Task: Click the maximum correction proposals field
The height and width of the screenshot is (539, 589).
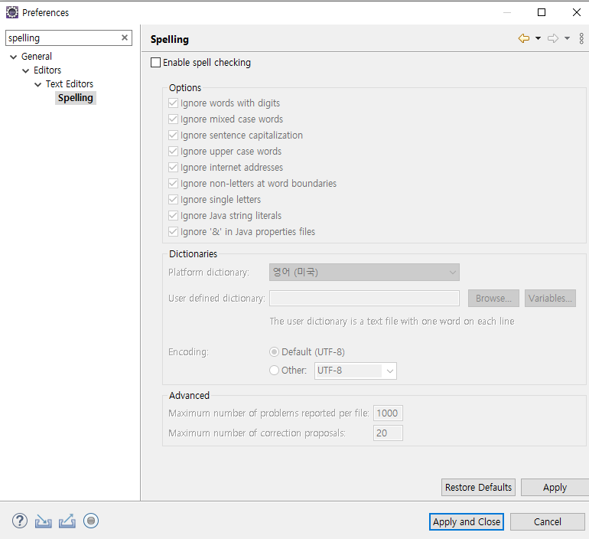Action: (x=388, y=433)
